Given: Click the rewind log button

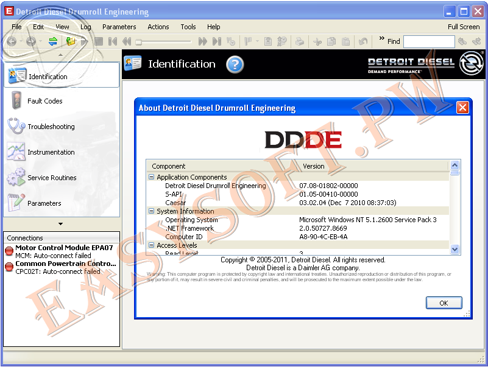Looking at the screenshot, I should [x=127, y=41].
